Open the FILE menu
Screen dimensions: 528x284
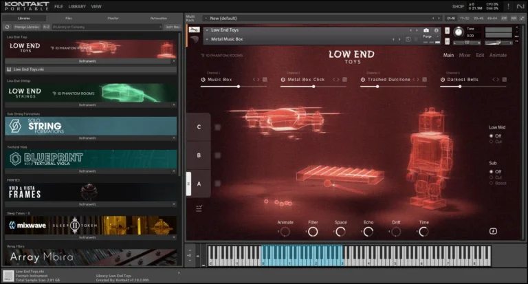[x=58, y=6]
